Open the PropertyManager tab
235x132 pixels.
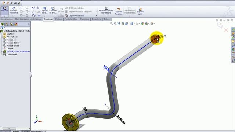click(7, 24)
